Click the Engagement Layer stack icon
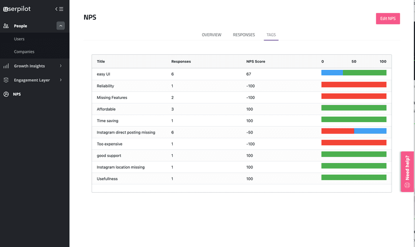 (6, 80)
